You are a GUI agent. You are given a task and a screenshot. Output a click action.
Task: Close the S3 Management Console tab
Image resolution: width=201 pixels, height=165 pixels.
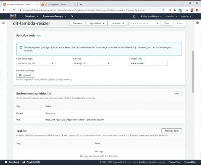75,5
